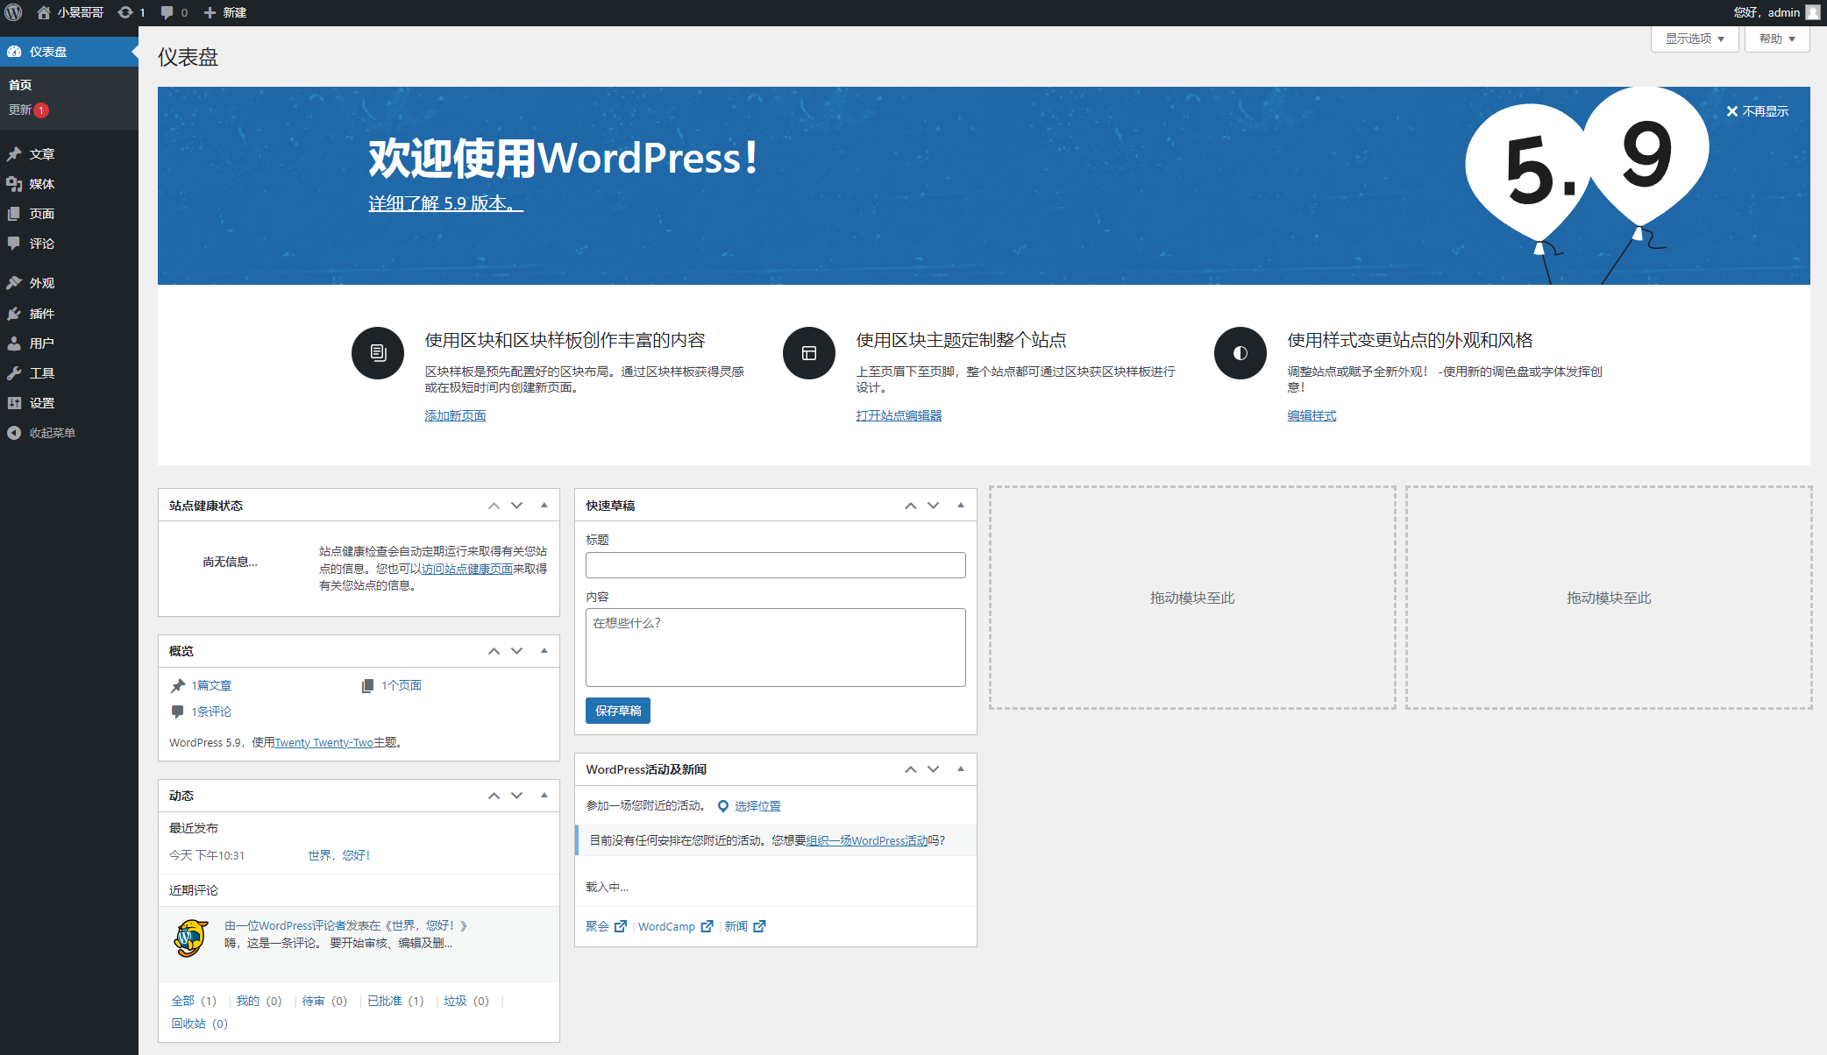Open the Twenty Twenty-Two theme link
The width and height of the screenshot is (1827, 1055).
[x=324, y=742]
